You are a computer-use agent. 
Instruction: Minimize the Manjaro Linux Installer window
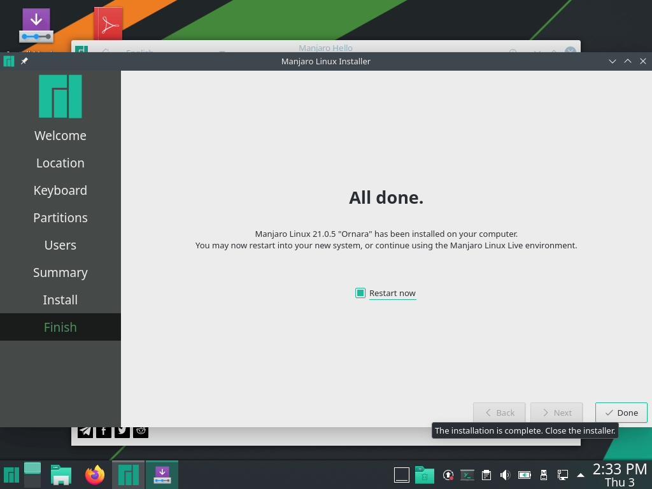pyautogui.click(x=612, y=61)
